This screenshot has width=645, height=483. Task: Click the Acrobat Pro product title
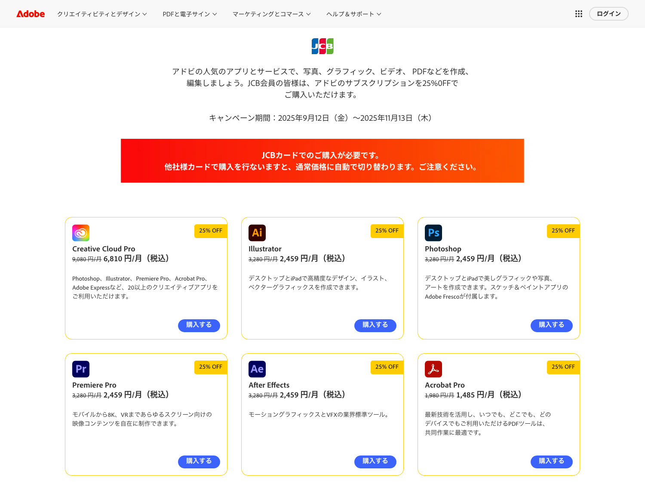point(445,385)
